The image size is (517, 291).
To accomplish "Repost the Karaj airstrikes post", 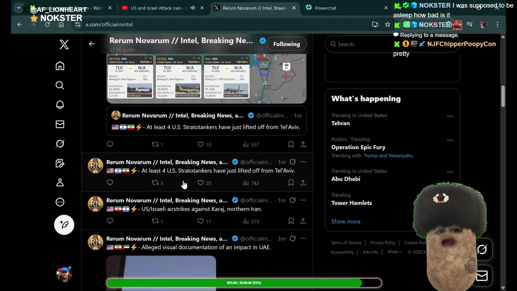I will (157, 221).
